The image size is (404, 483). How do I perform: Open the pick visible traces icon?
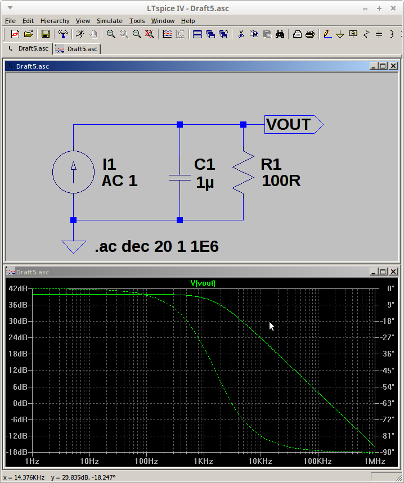167,34
